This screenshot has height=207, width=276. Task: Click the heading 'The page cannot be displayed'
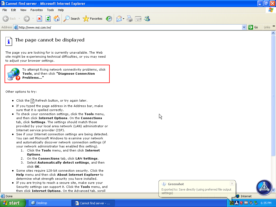point(50,40)
